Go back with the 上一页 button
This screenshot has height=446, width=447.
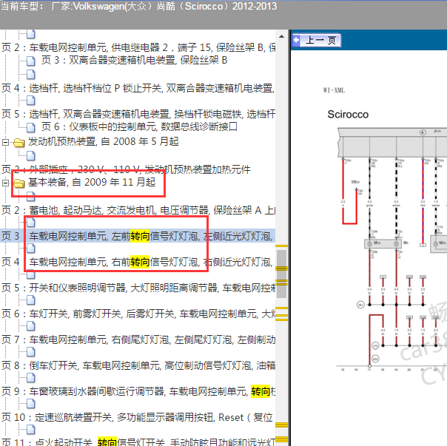(316, 40)
